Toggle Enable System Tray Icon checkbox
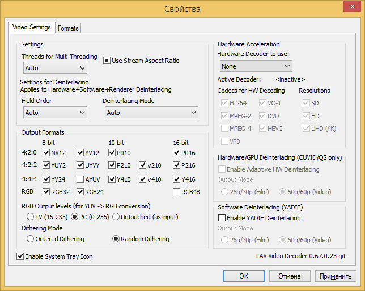Viewport: 365px width, 291px height. [x=20, y=256]
